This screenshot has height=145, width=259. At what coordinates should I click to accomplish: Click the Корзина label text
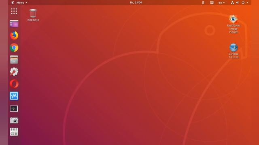point(33,20)
